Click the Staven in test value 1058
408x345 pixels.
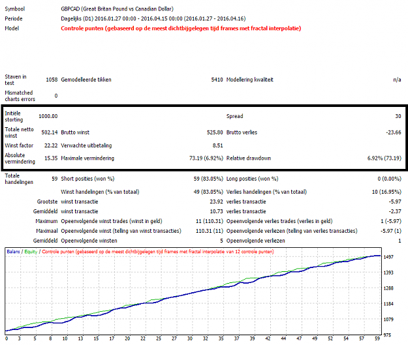tap(52, 80)
